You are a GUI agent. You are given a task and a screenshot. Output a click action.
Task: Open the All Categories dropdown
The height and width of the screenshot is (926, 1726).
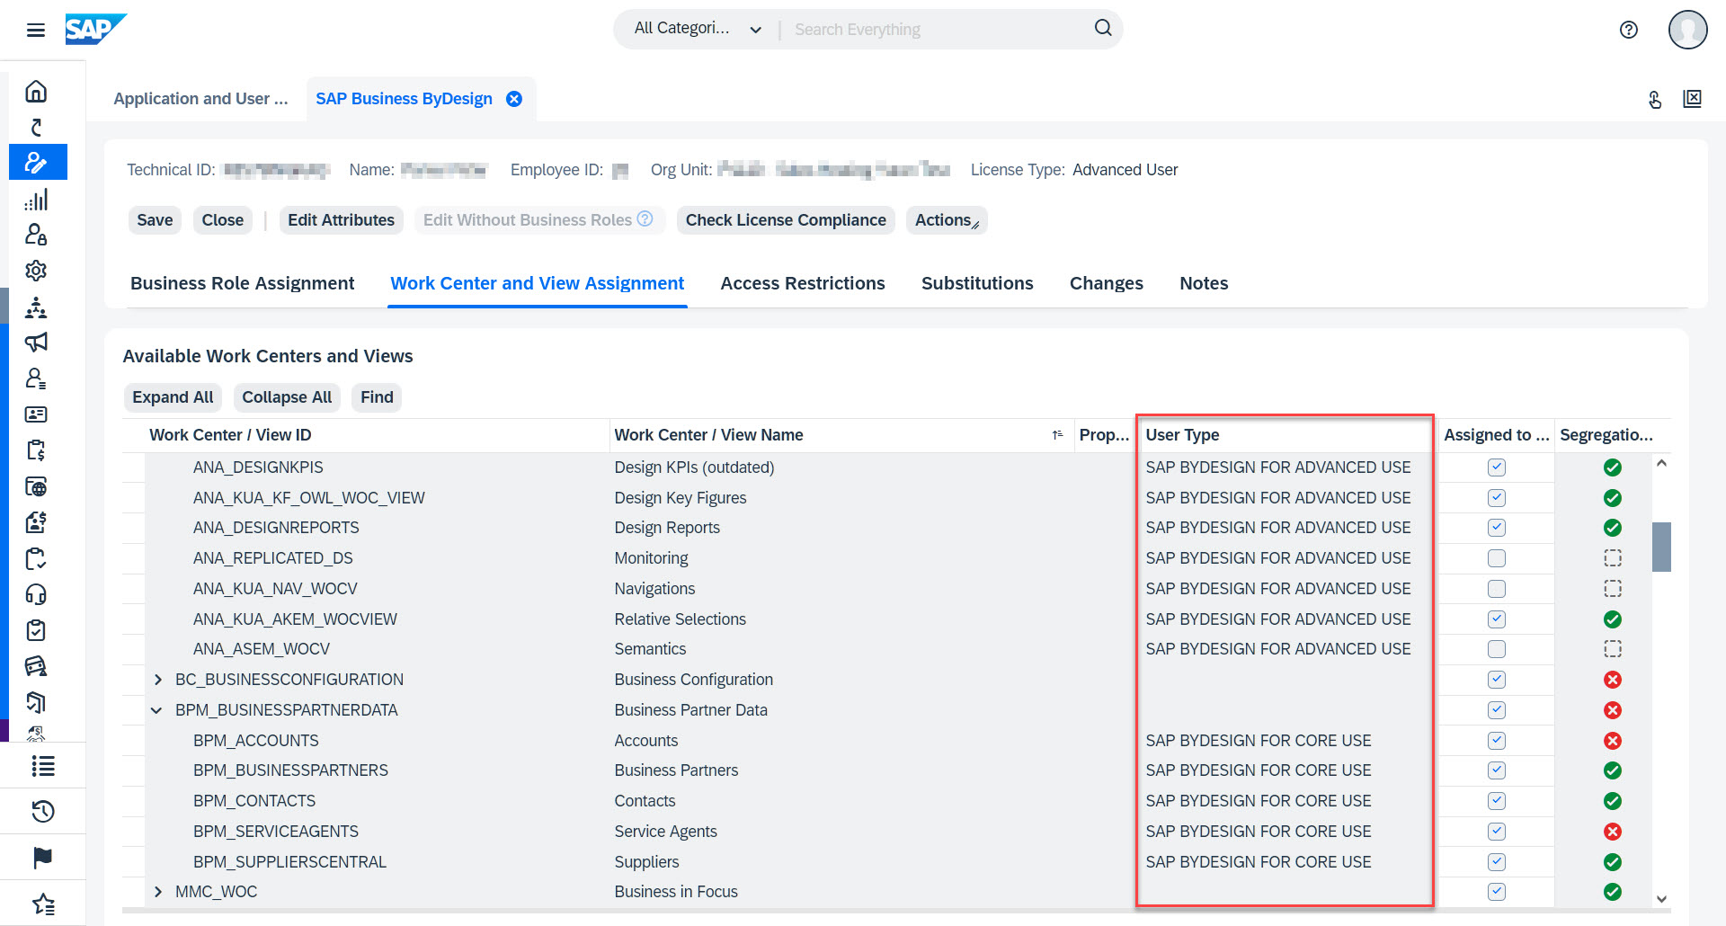point(698,29)
